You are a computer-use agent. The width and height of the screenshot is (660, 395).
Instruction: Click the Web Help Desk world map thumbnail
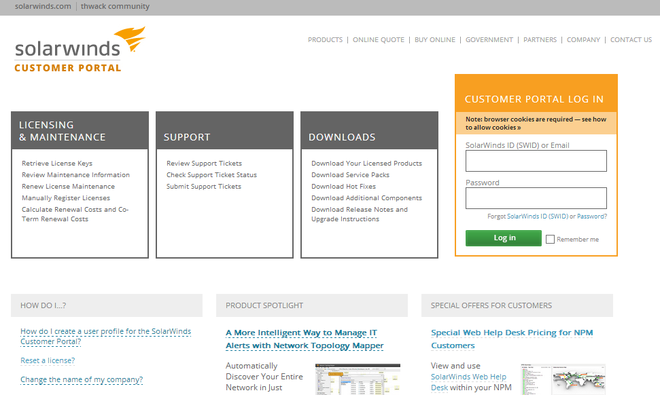563,379
